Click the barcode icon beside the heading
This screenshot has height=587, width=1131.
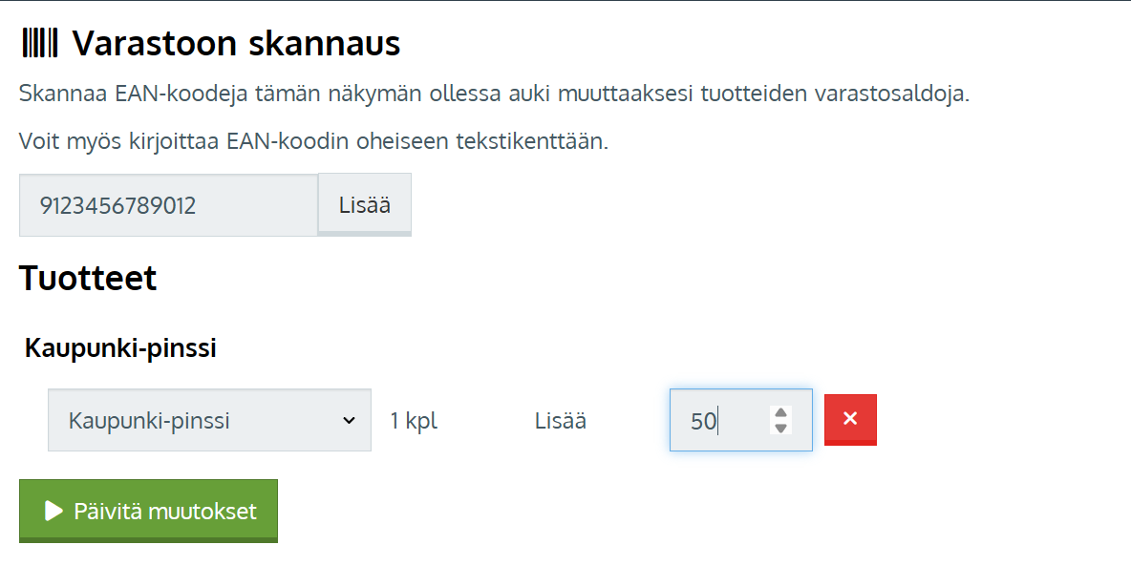click(x=39, y=43)
